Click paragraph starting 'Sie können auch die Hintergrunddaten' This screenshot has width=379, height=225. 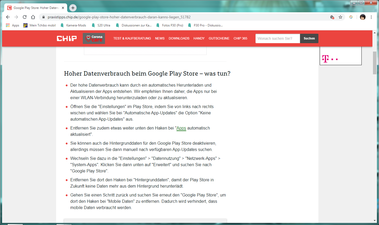(143, 147)
